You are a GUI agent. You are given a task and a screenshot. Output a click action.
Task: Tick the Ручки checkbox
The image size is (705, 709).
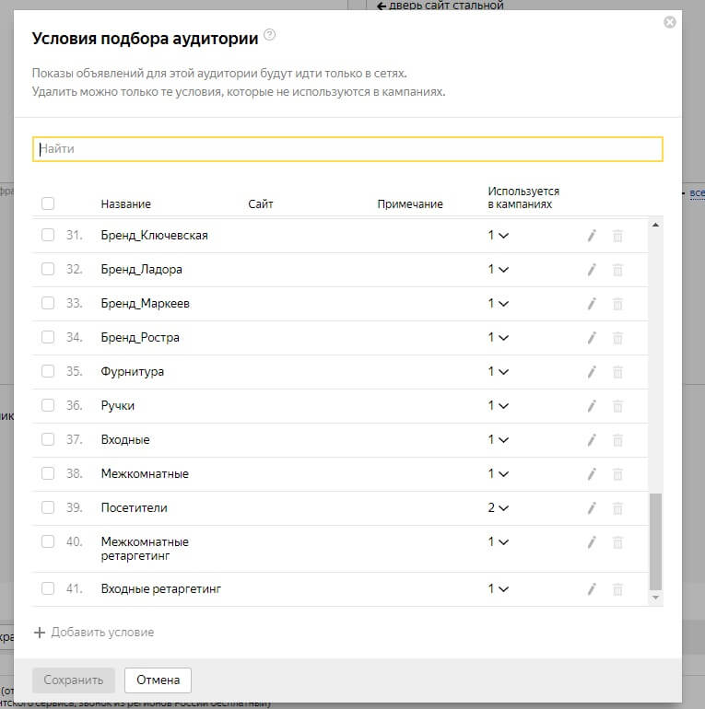48,405
